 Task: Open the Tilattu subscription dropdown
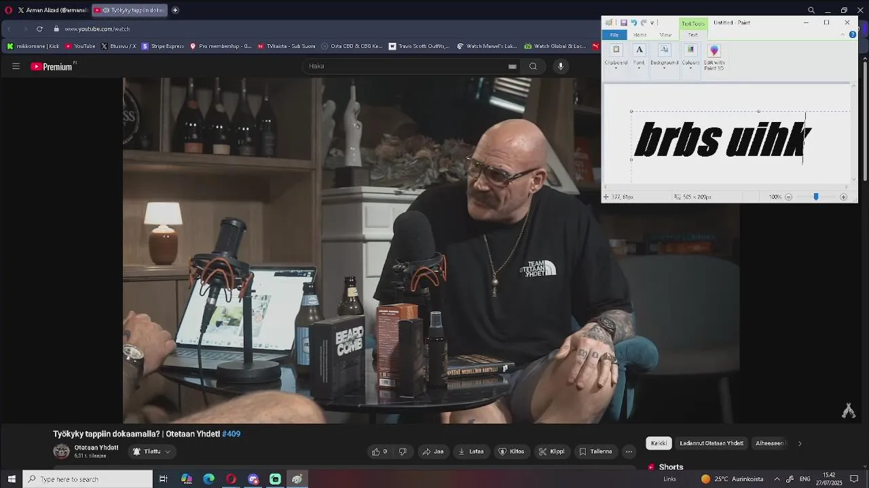tap(151, 451)
